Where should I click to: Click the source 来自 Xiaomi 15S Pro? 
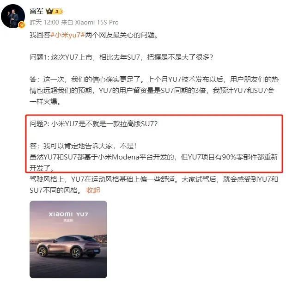click(90, 23)
